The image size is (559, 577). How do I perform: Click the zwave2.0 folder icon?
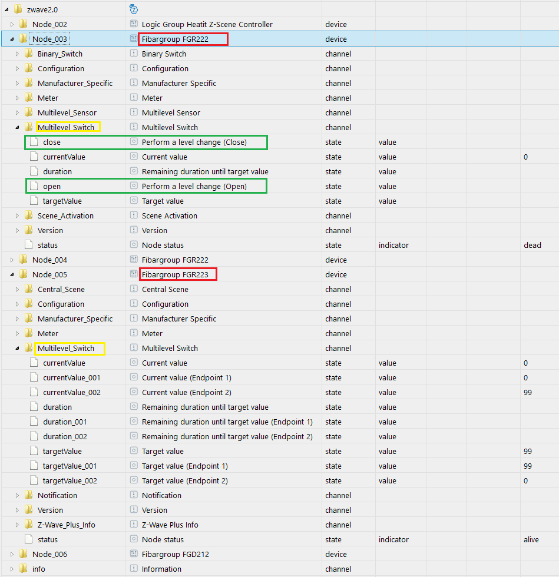[x=18, y=9]
